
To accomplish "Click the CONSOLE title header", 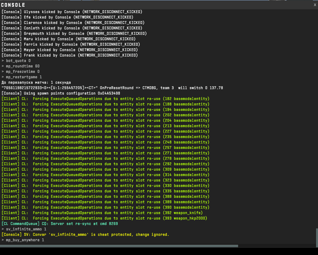I will (13, 5).
